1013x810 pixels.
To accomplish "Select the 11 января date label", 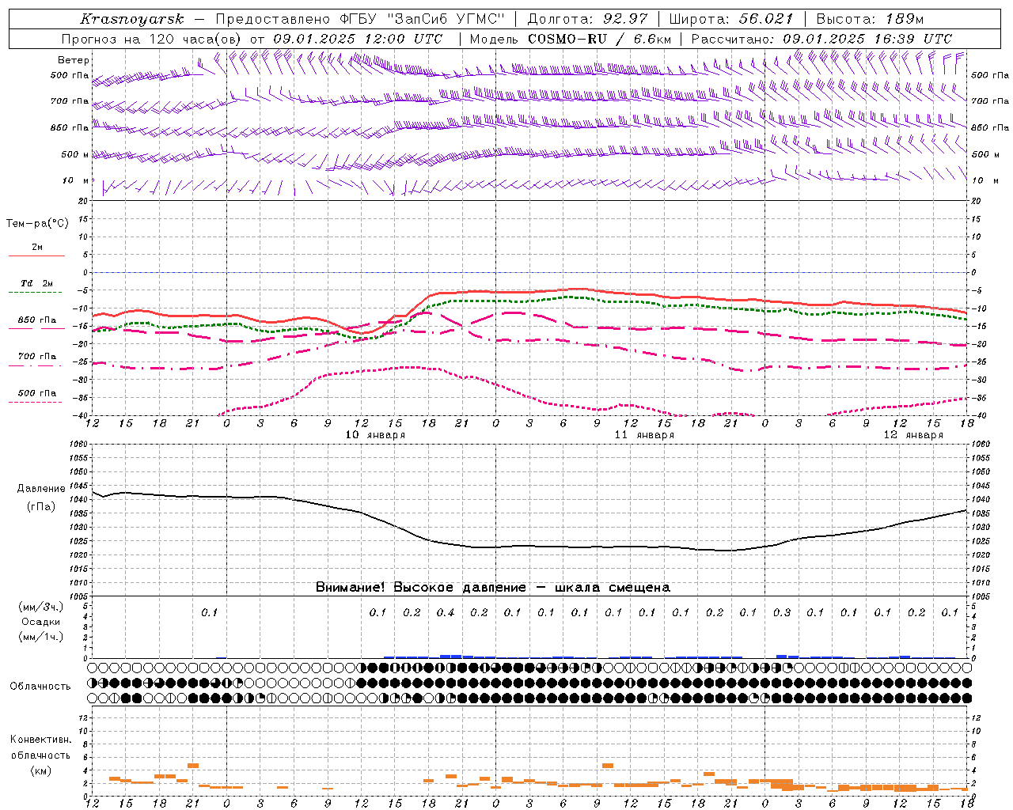I will [644, 435].
